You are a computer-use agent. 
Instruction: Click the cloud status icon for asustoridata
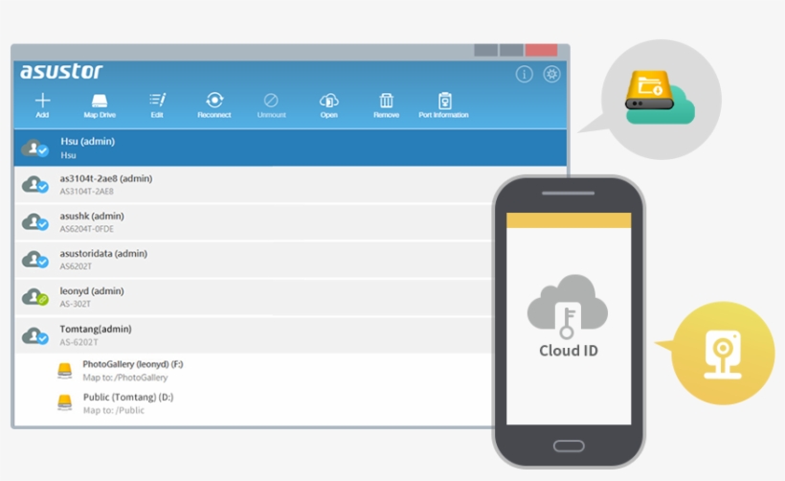[x=34, y=260]
